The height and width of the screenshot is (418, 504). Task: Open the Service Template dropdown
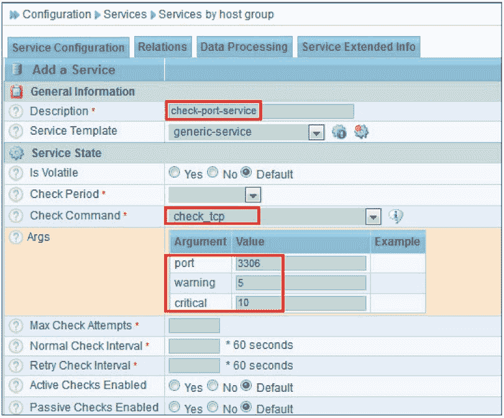click(316, 132)
